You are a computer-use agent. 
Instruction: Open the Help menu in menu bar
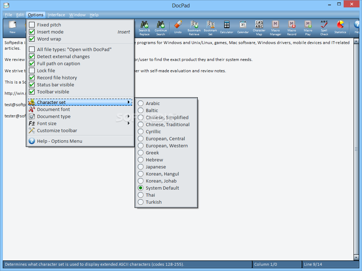(94, 15)
